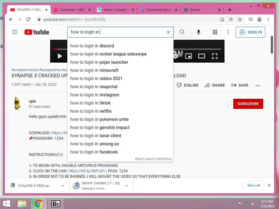Choose the 'tiktok' search suggestion
This screenshot has width=279, height=209.
point(120,103)
